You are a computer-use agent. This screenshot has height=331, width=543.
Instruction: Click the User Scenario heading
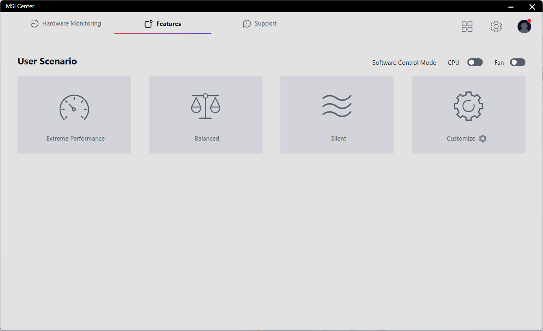pyautogui.click(x=47, y=61)
